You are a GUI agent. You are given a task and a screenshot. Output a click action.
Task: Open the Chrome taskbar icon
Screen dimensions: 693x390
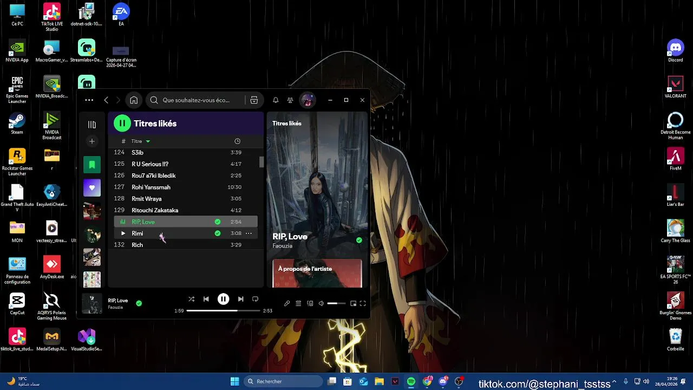(427, 382)
